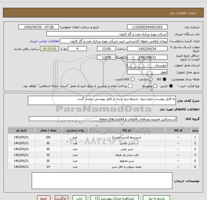Click the need number field 1102092544001303

(x=147, y=27)
